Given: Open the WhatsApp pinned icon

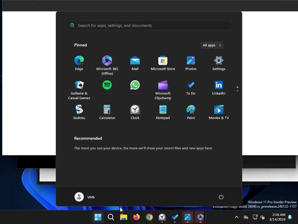Looking at the screenshot, I should point(135,85).
